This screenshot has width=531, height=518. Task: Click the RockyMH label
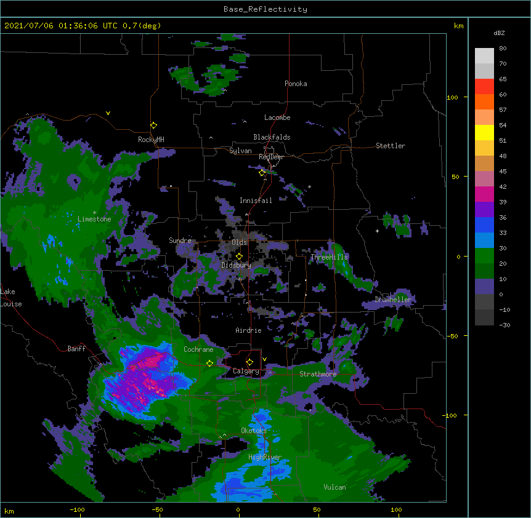coord(151,140)
